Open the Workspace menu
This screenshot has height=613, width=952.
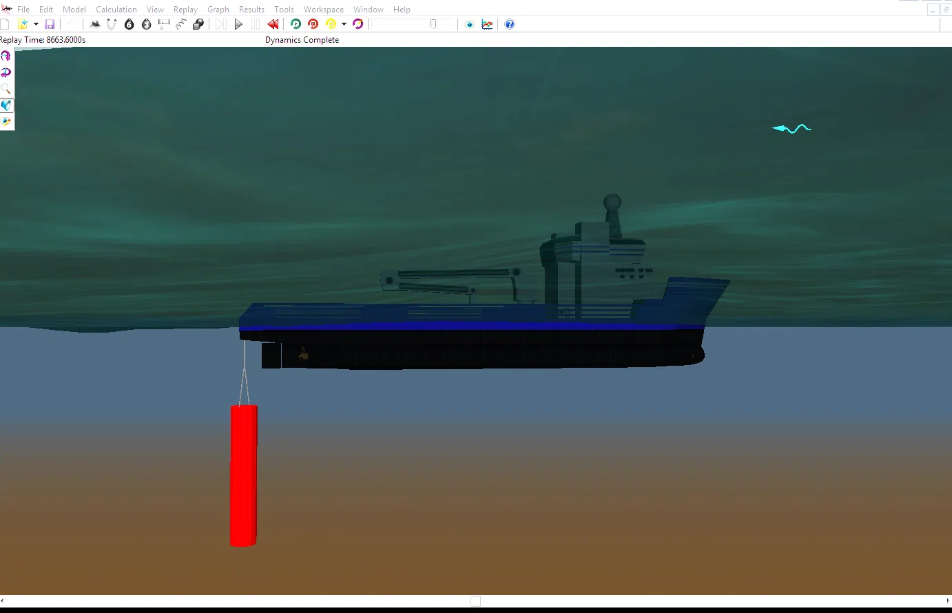click(x=324, y=10)
